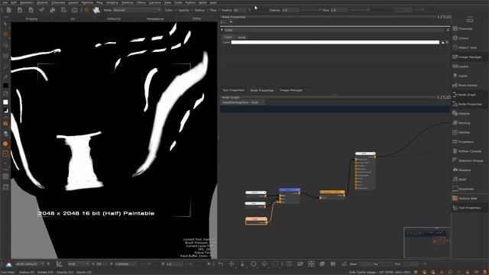Viewport: 489px width, 275px height.
Task: Switch to the Node Properties tab
Action: (262, 90)
